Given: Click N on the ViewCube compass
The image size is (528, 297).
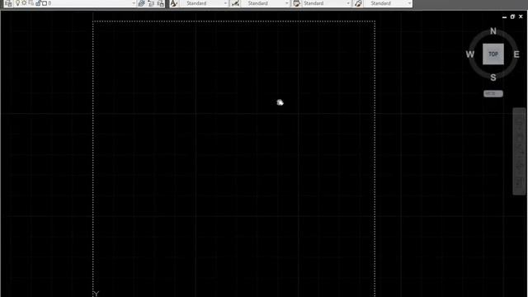Looking at the screenshot, I should tap(493, 31).
